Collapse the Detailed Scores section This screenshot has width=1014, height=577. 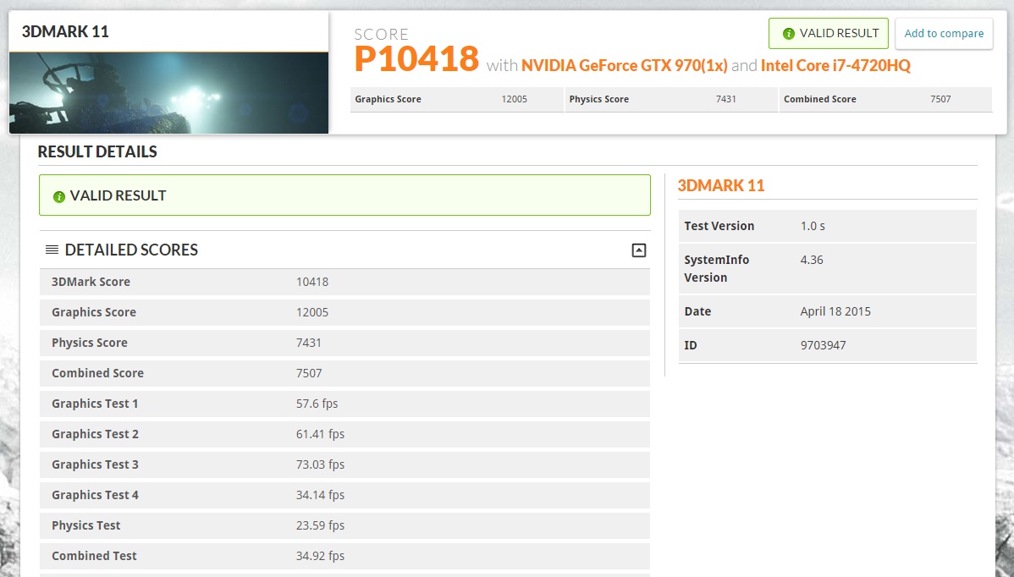[638, 250]
